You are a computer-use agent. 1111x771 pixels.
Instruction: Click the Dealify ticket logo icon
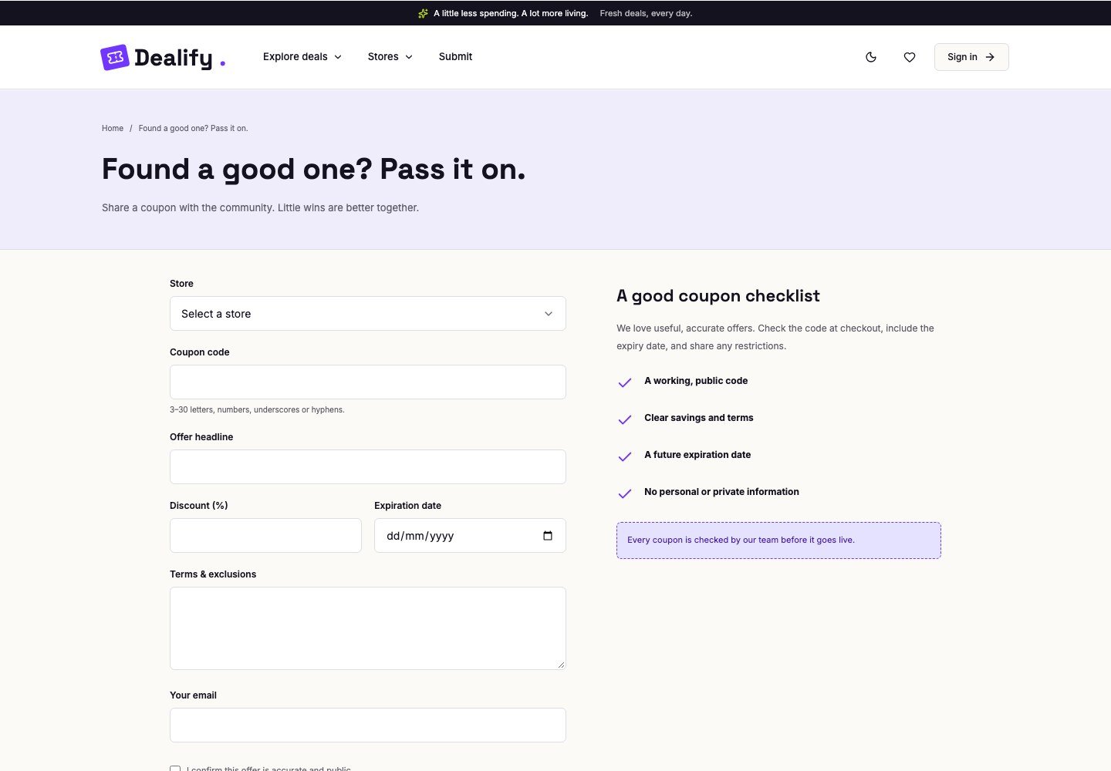tap(115, 57)
